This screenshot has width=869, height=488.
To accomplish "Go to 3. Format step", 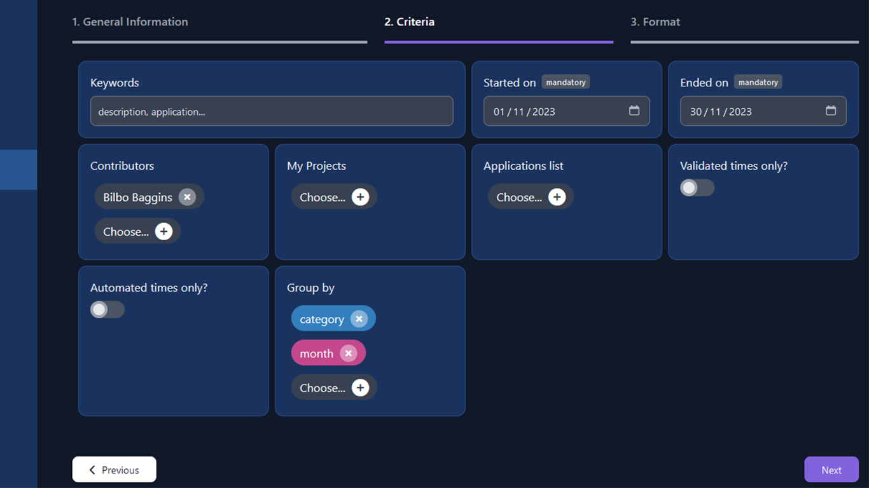I will 655,22.
